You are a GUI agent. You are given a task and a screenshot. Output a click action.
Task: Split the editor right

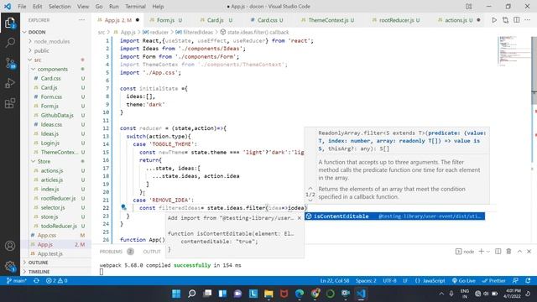tap(517, 20)
